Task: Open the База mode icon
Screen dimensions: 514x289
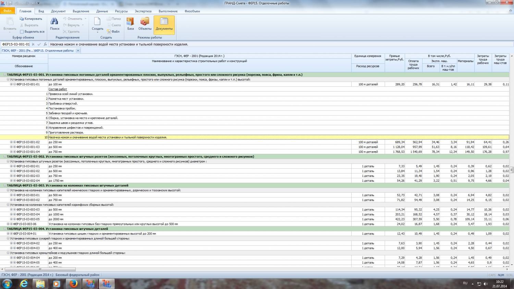Action: click(131, 22)
